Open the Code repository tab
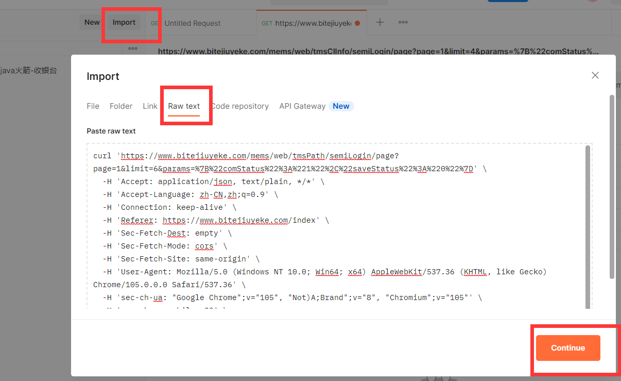Screen dimensions: 621x381 [240, 106]
